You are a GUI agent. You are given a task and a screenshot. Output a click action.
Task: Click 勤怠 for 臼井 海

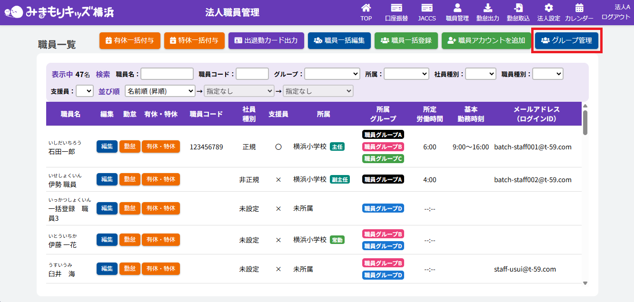pyautogui.click(x=130, y=269)
